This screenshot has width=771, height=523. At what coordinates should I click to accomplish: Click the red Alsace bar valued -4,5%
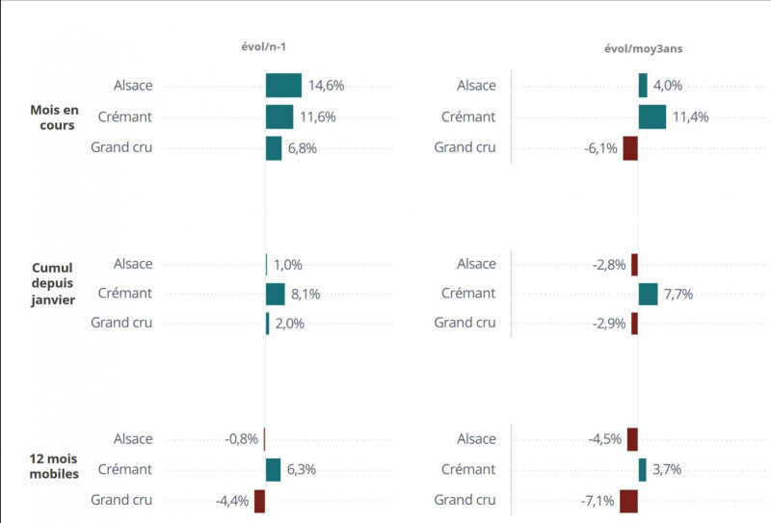pyautogui.click(x=632, y=439)
